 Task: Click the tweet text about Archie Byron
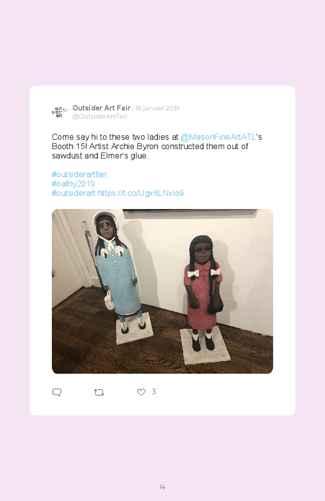[157, 147]
